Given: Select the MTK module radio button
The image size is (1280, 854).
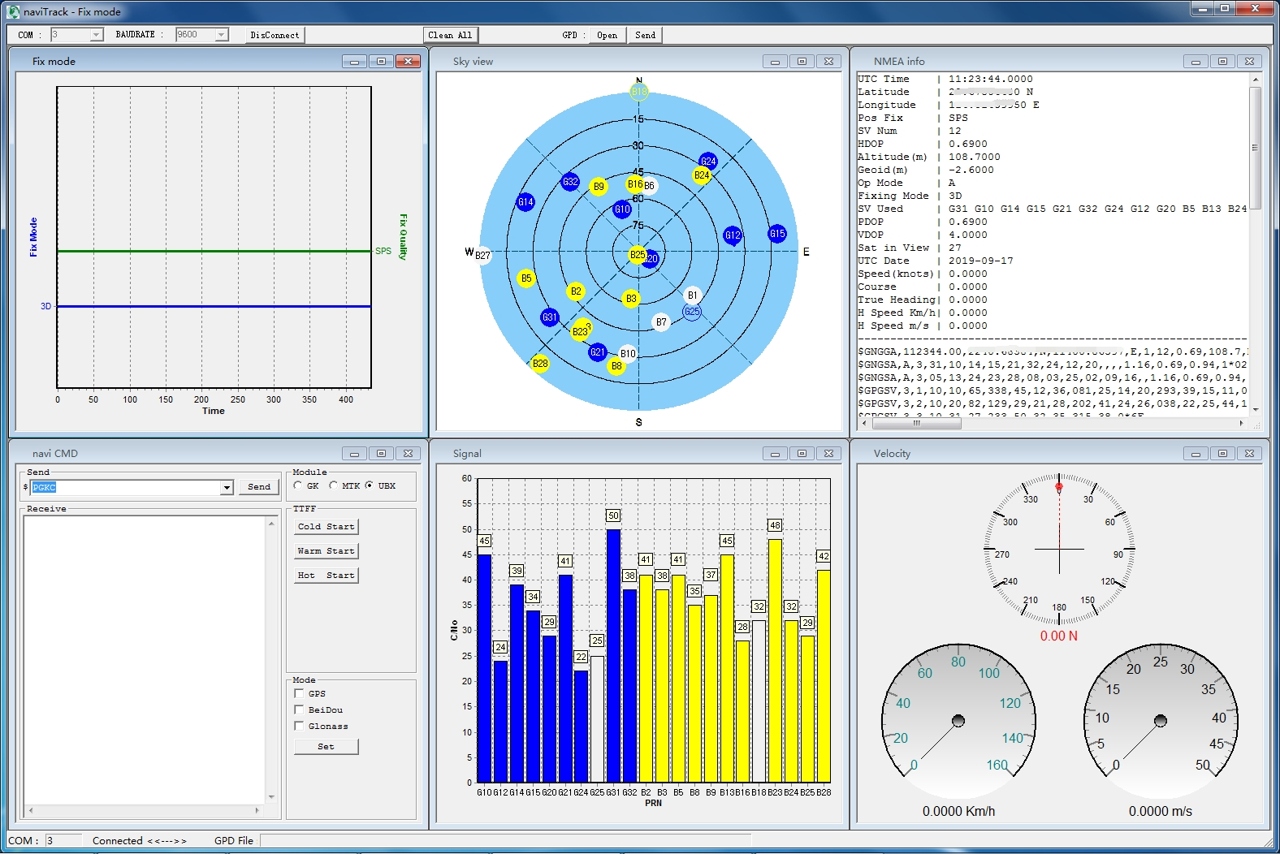Looking at the screenshot, I should 334,485.
